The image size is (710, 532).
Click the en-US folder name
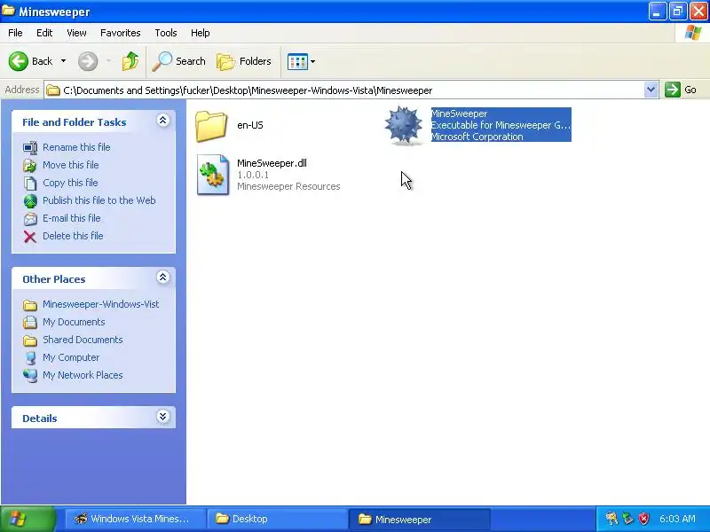pyautogui.click(x=250, y=125)
